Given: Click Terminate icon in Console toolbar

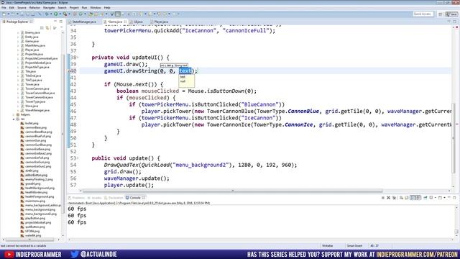Looking at the screenshot, I should [383, 198].
